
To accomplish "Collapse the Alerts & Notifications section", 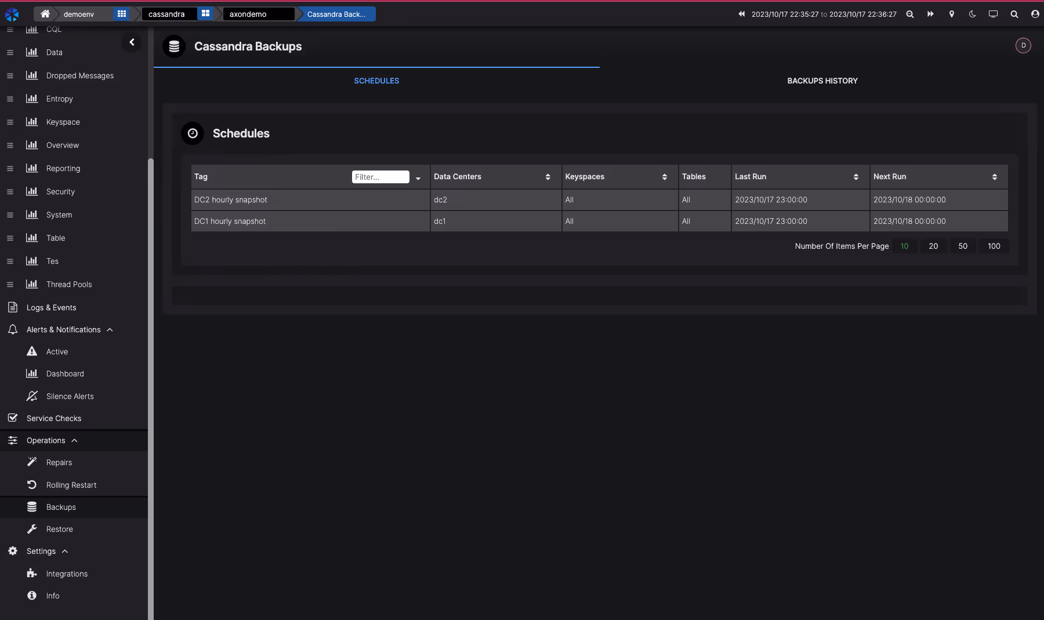I will coord(110,329).
